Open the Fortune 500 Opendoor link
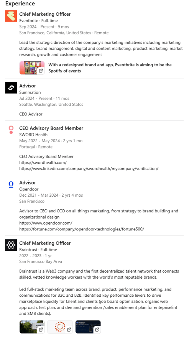Viewport: 184px width, 337px height. pos(82,229)
